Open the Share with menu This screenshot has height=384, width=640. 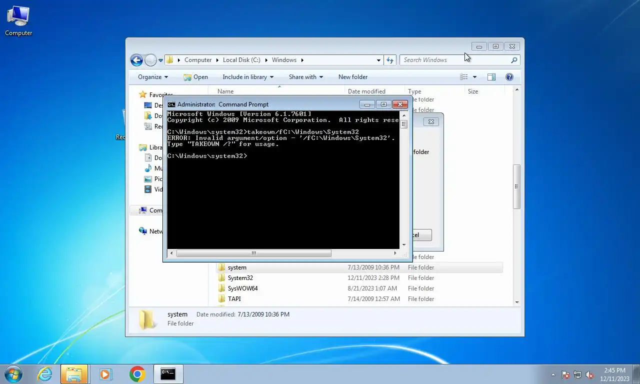tap(306, 77)
